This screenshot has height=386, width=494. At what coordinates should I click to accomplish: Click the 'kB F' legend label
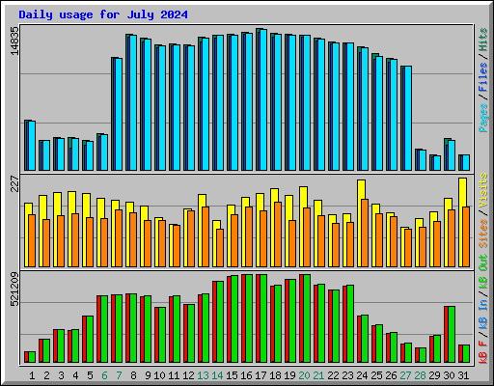click(x=482, y=351)
